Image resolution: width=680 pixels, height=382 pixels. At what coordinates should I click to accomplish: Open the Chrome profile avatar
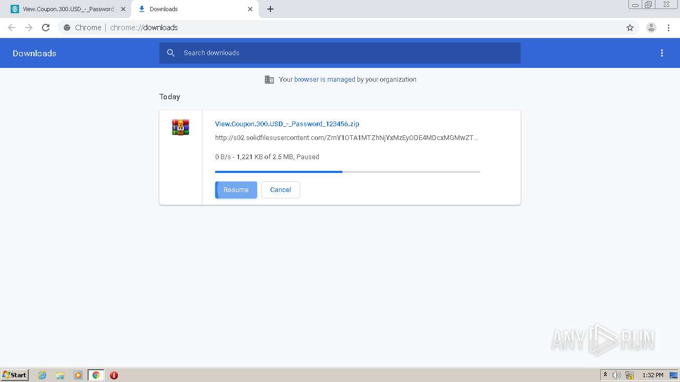pos(651,28)
